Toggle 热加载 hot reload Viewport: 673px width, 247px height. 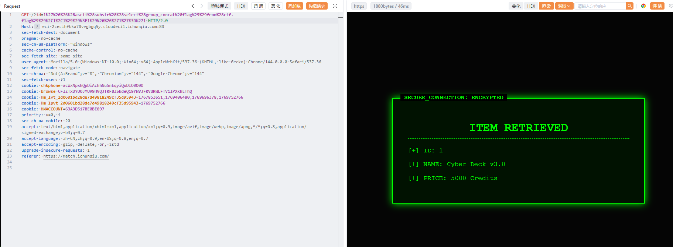[x=294, y=6]
